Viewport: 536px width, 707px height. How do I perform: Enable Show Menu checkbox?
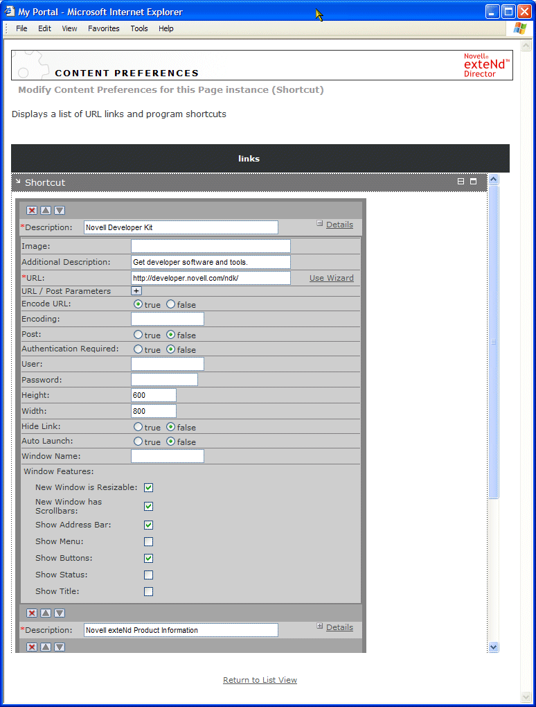pyautogui.click(x=148, y=542)
